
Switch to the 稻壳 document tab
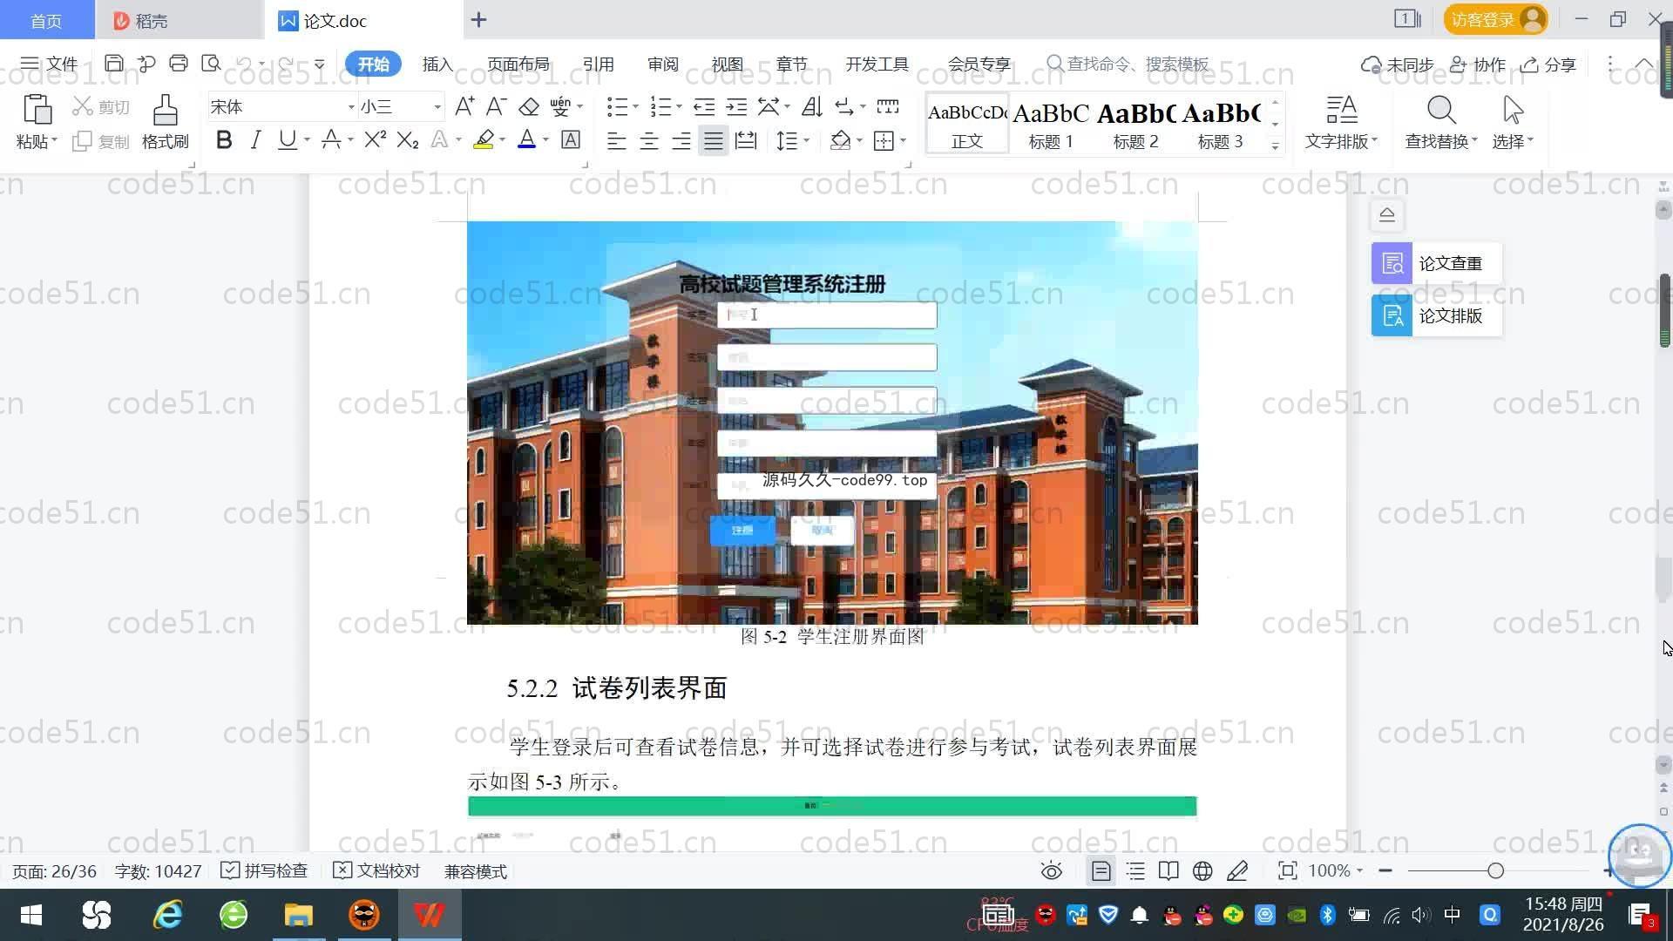(179, 20)
